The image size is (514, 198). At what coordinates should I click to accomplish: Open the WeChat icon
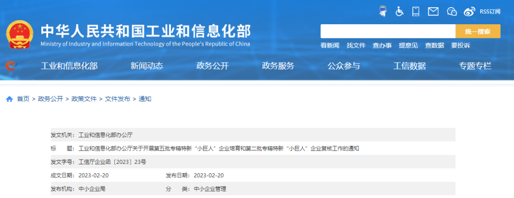[x=452, y=12]
